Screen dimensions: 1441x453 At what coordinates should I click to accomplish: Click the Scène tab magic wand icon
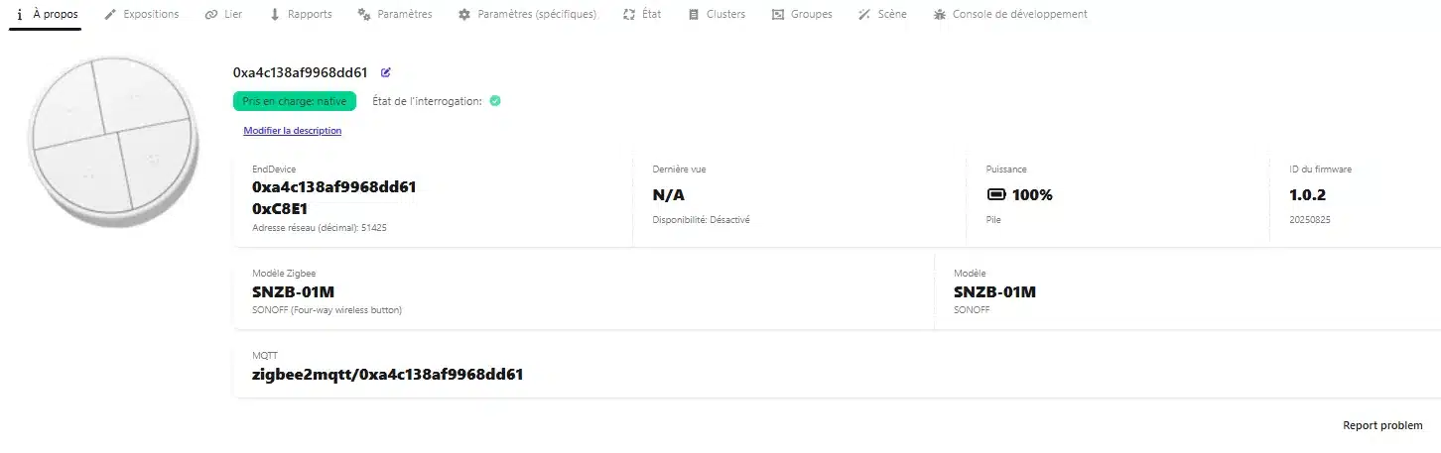tap(864, 15)
